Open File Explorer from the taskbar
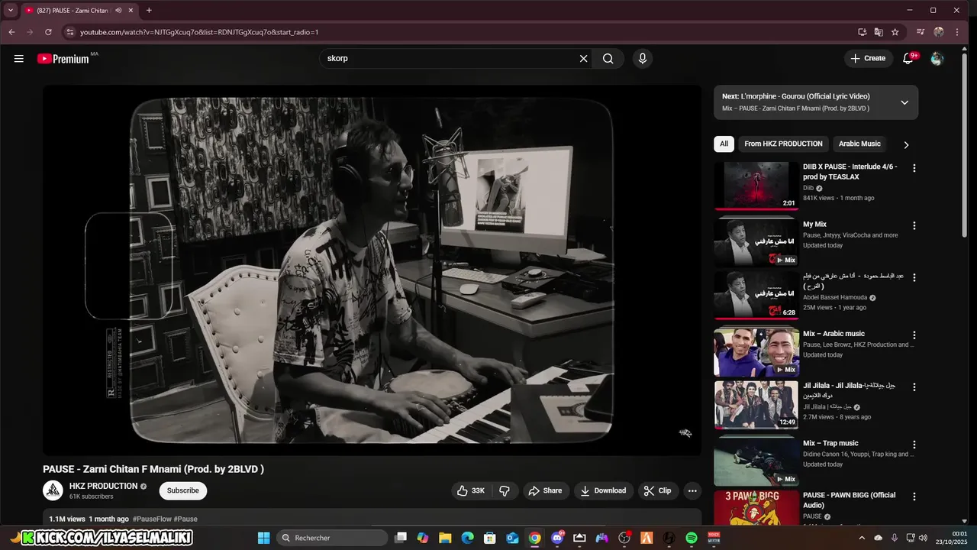977x550 pixels. pyautogui.click(x=445, y=538)
